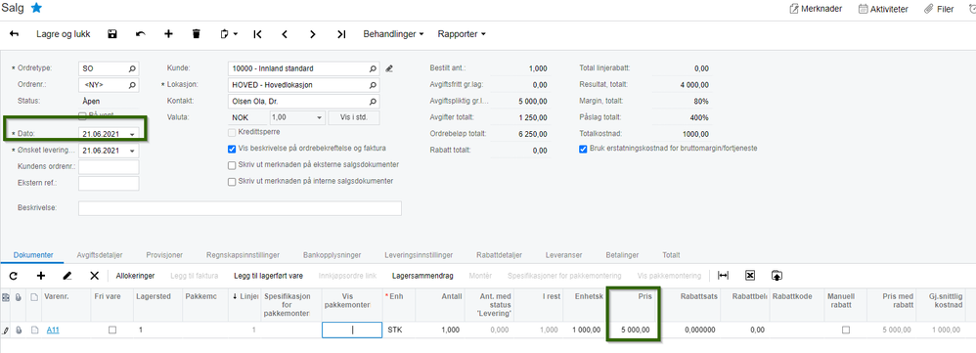The width and height of the screenshot is (976, 353).
Task: Switch to the Avgiftsdetaljer tab
Action: coord(100,255)
